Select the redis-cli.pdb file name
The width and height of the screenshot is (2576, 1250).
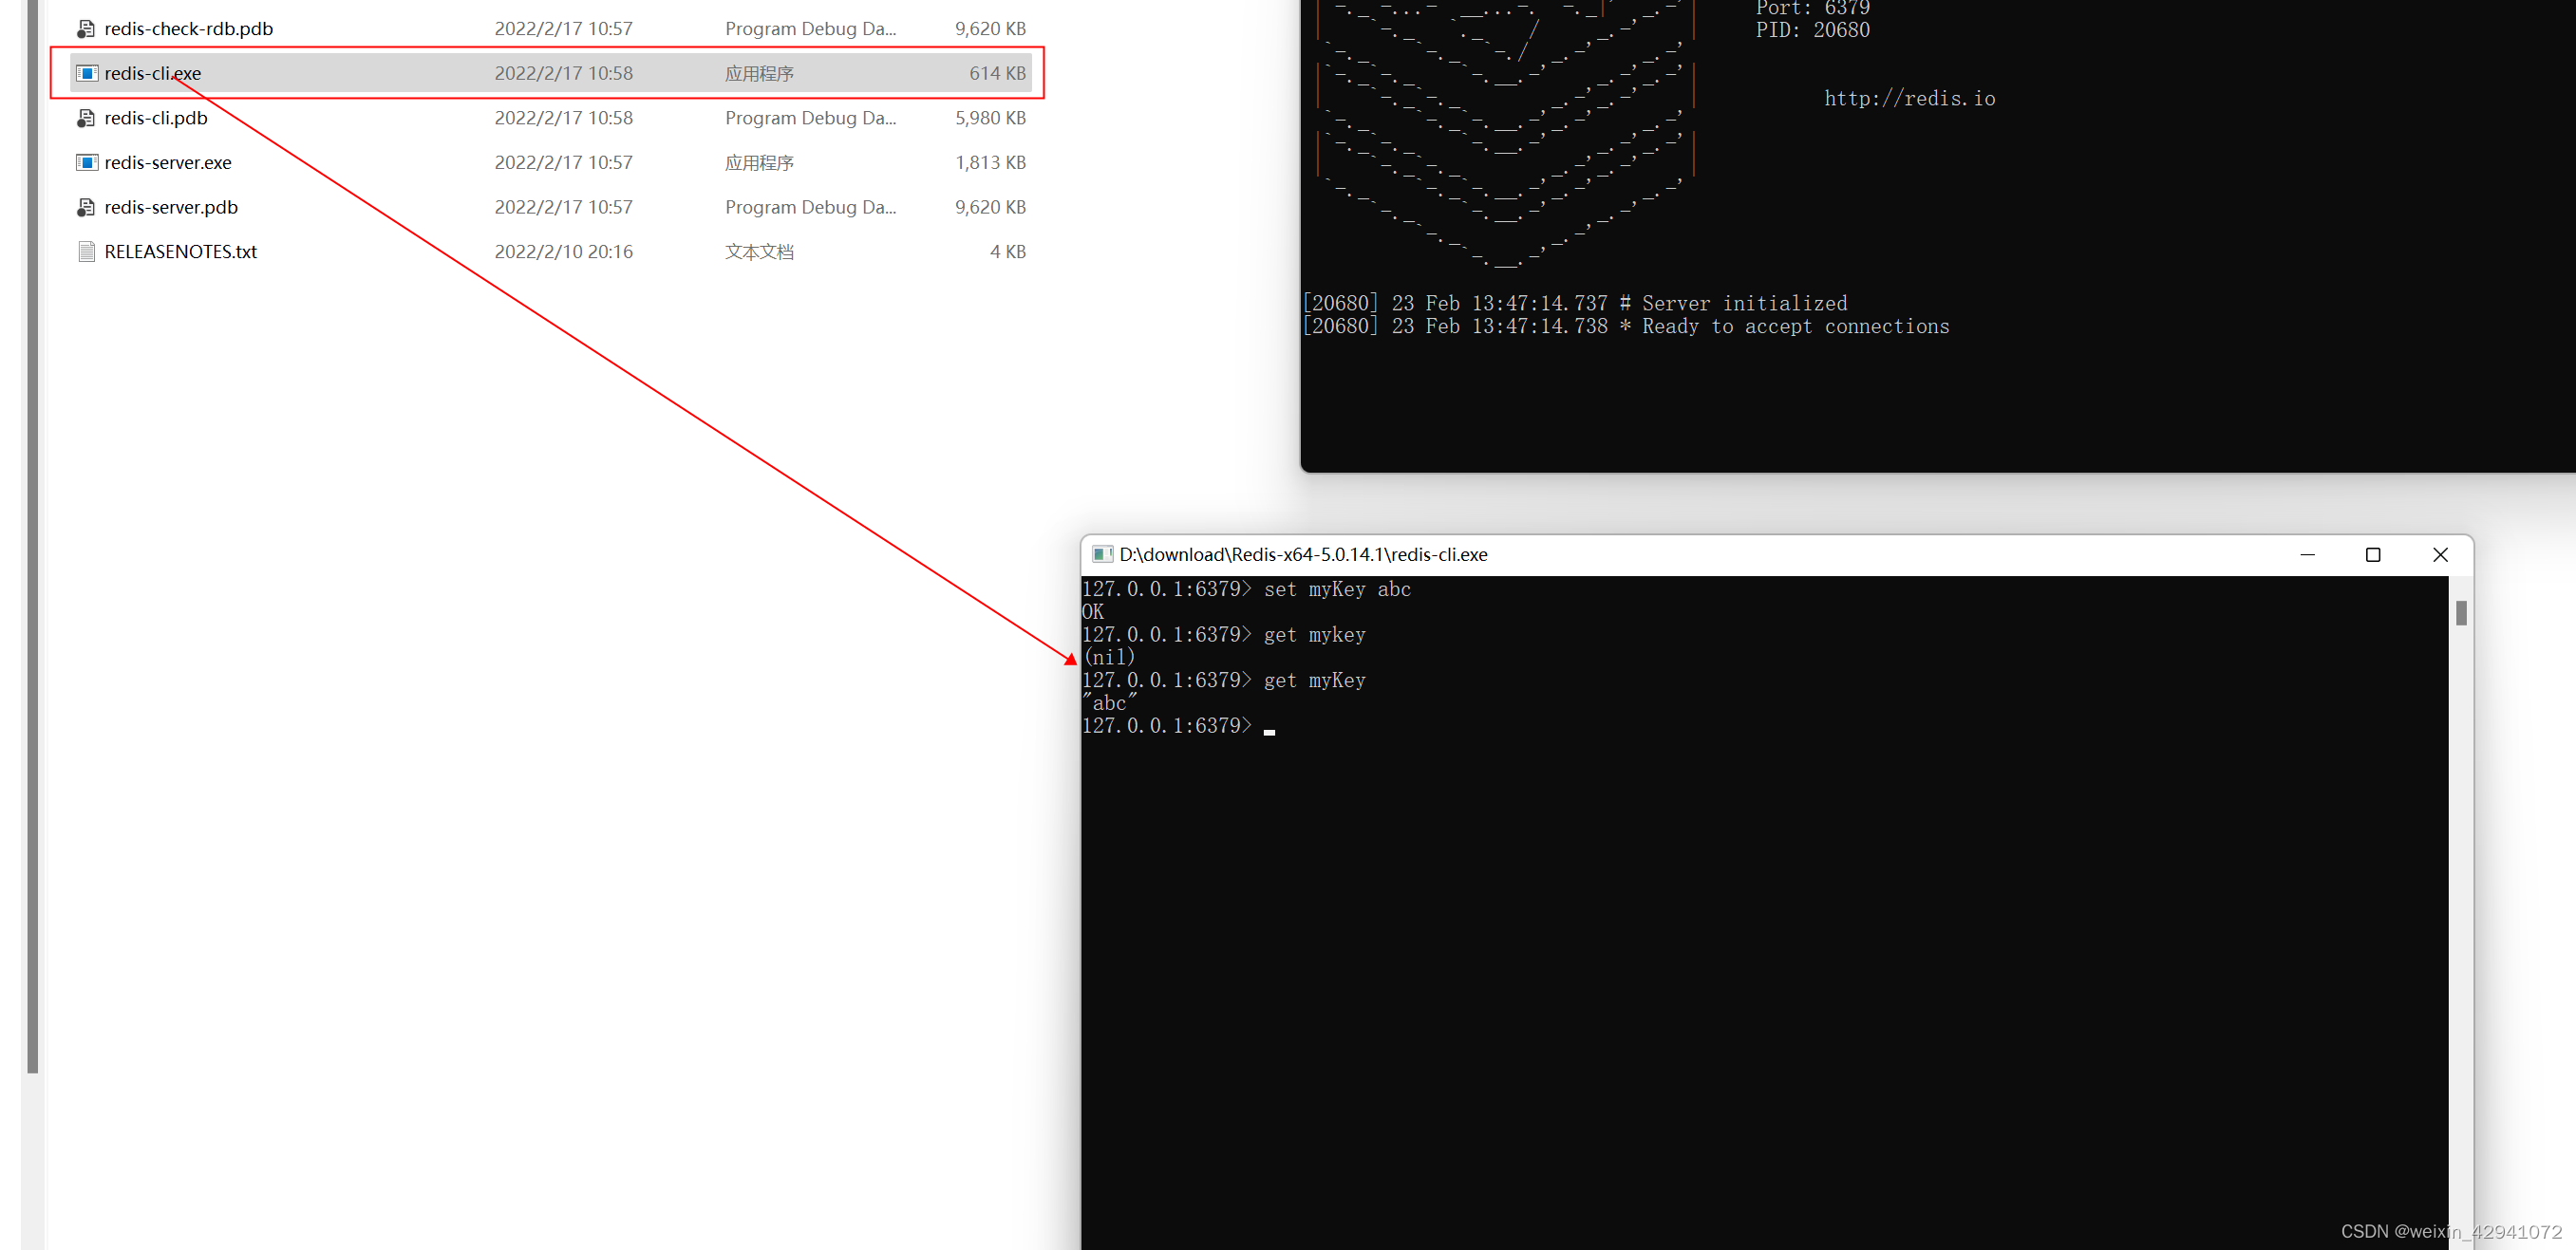(156, 118)
